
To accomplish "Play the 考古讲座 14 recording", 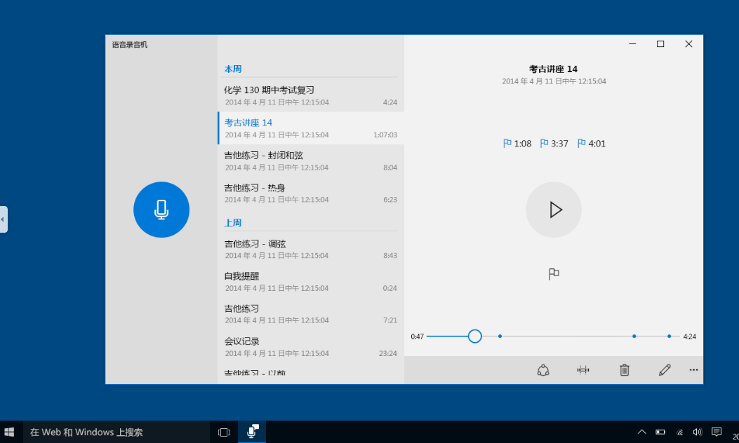I will tap(553, 210).
